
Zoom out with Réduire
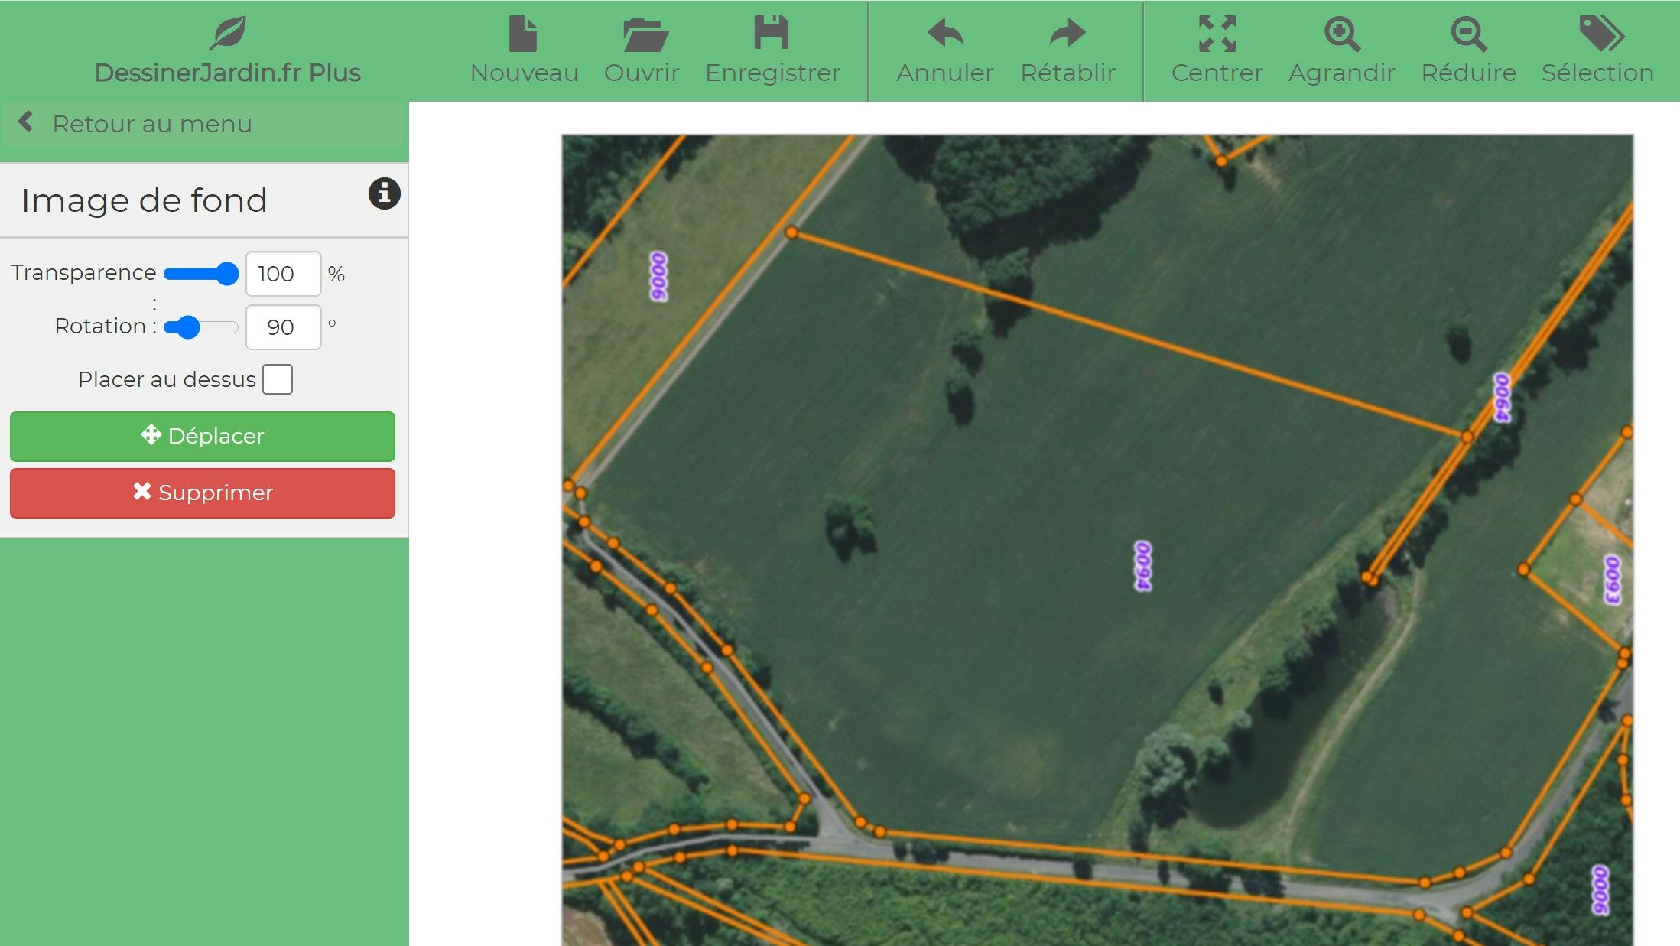[x=1468, y=50]
